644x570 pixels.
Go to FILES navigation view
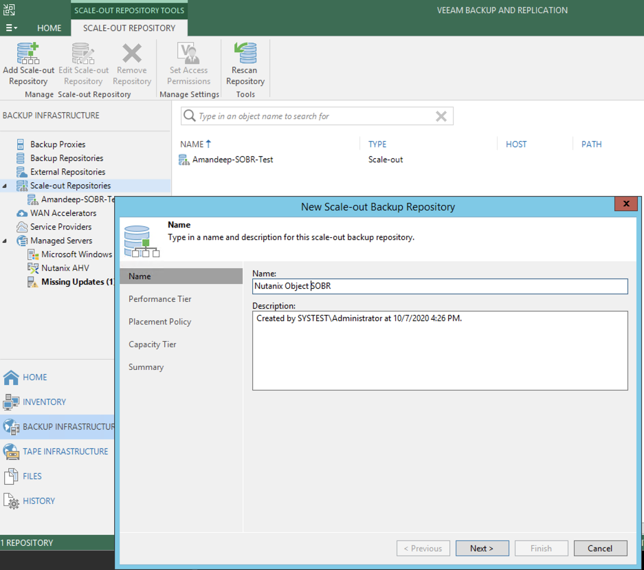32,476
